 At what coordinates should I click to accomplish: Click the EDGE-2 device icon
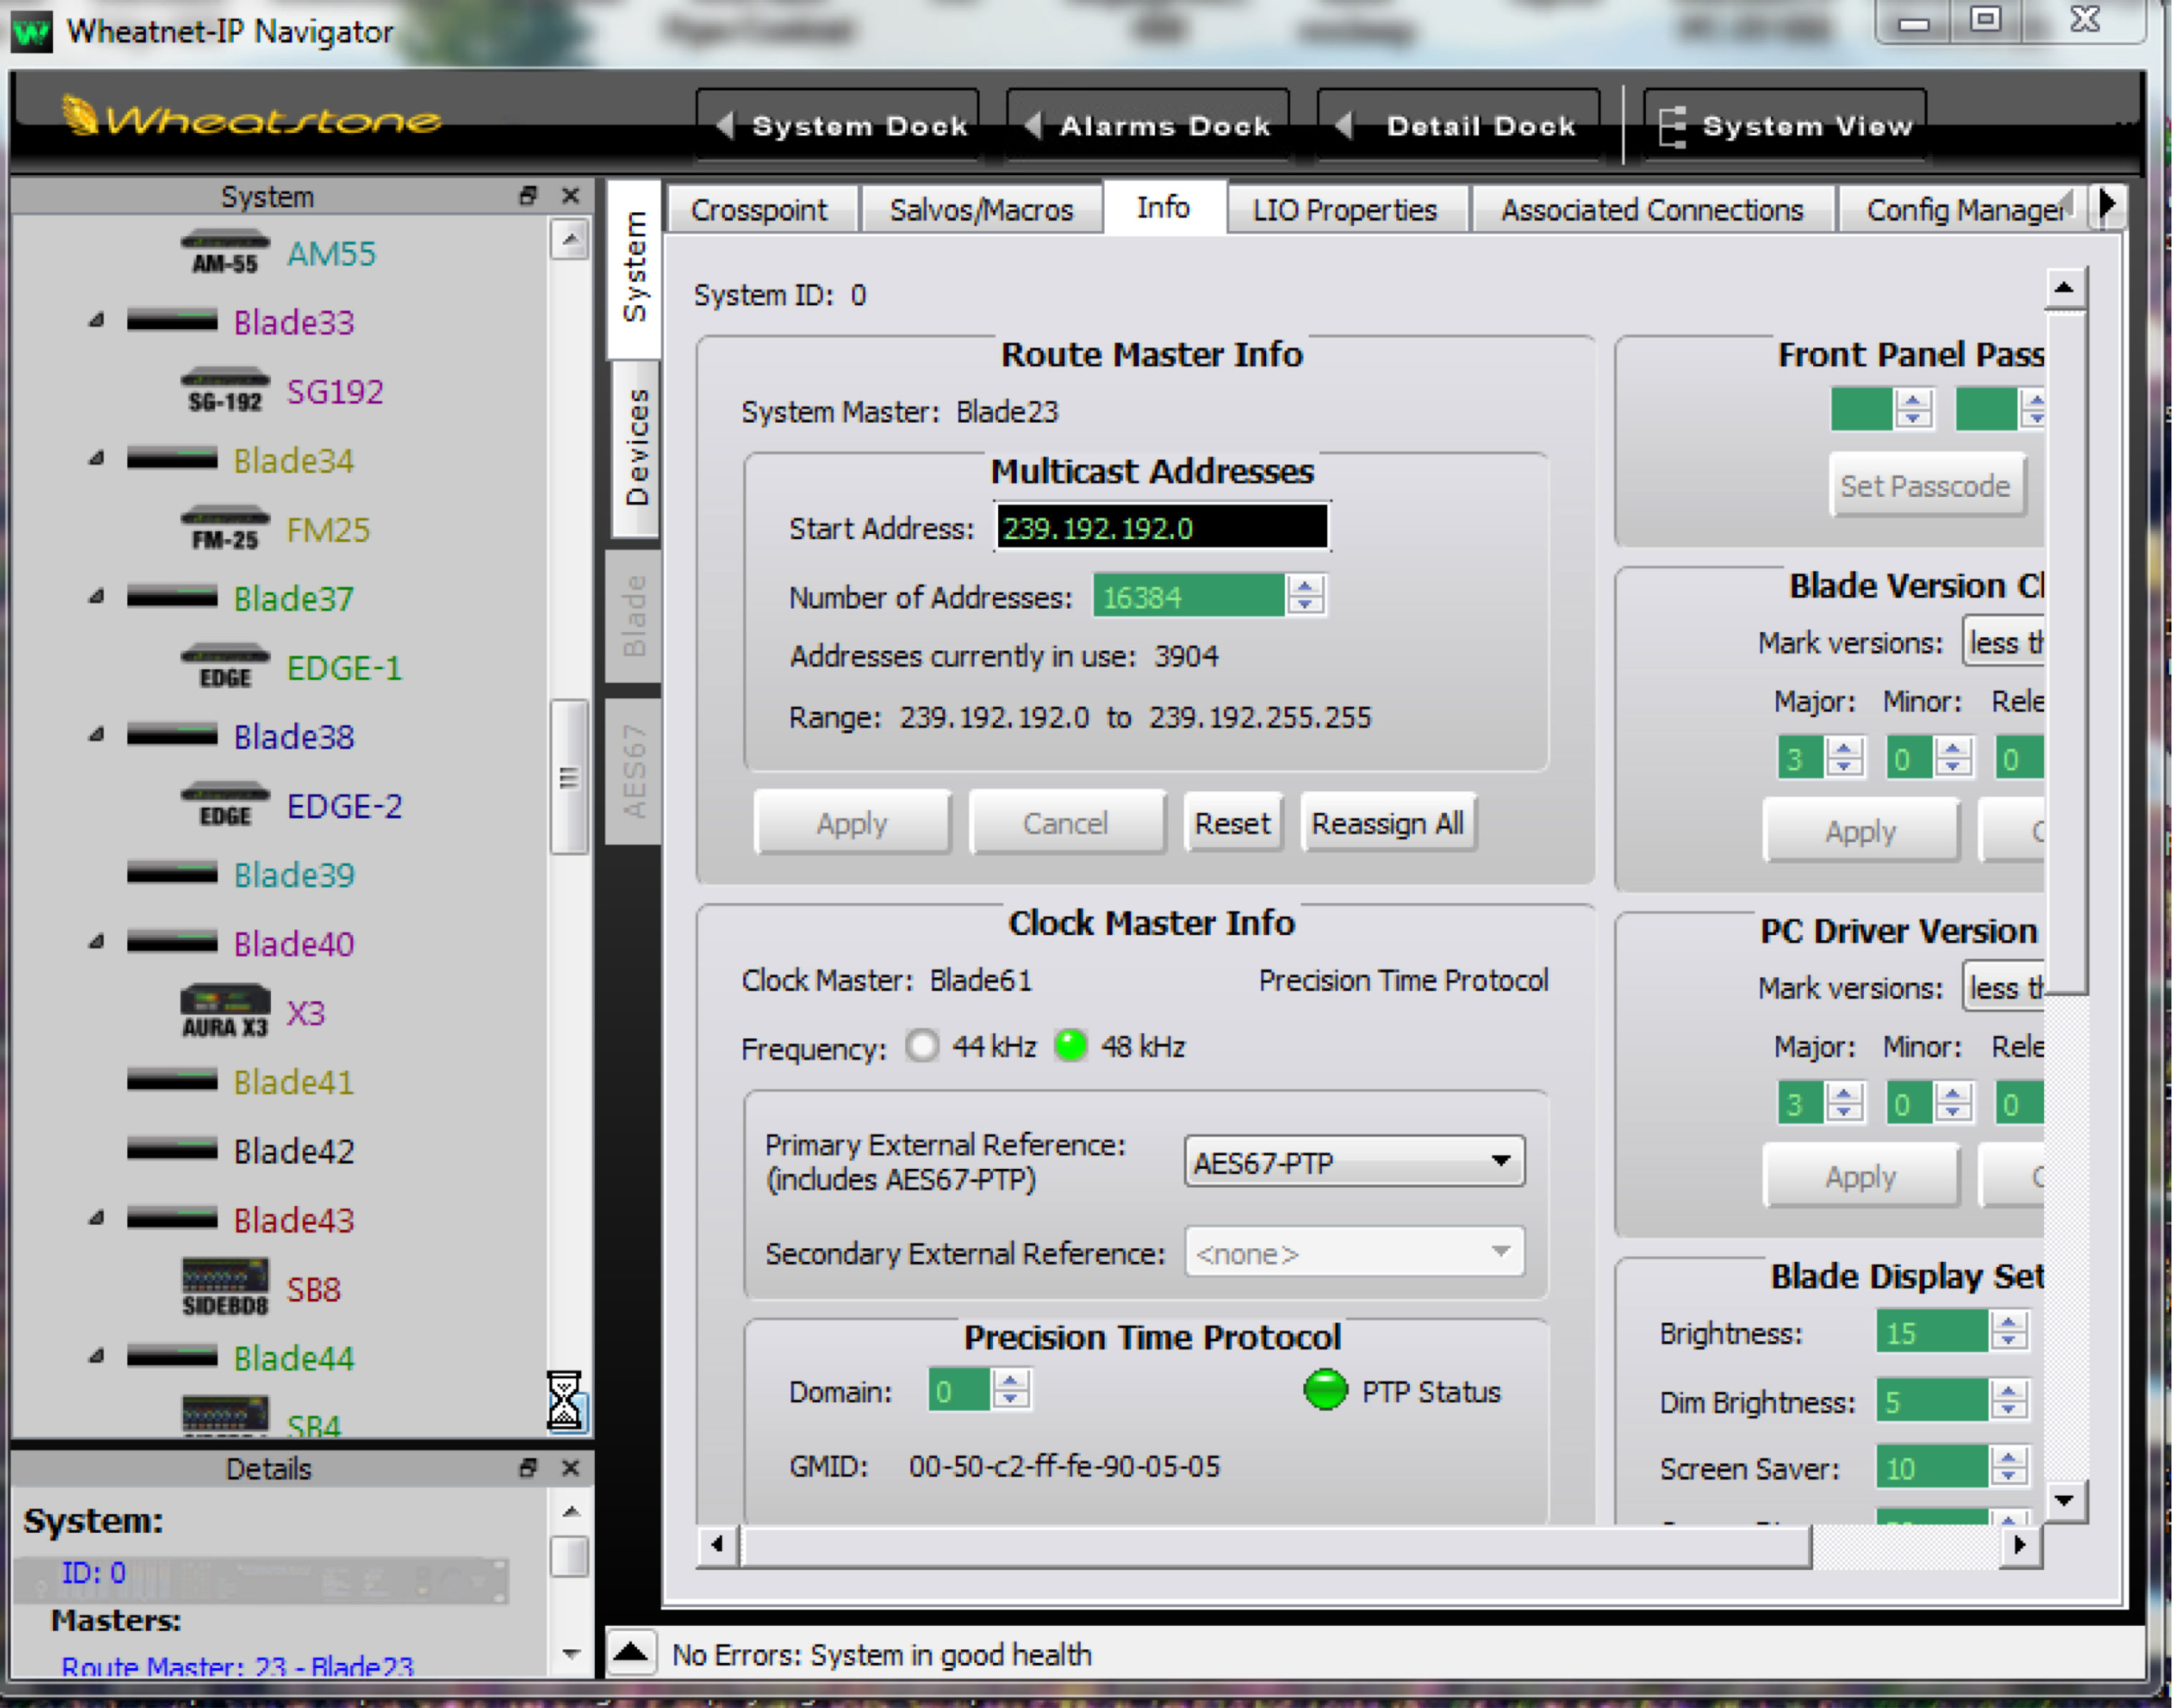pyautogui.click(x=225, y=804)
